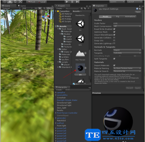Collapse the scripts folder

(x=58, y=62)
